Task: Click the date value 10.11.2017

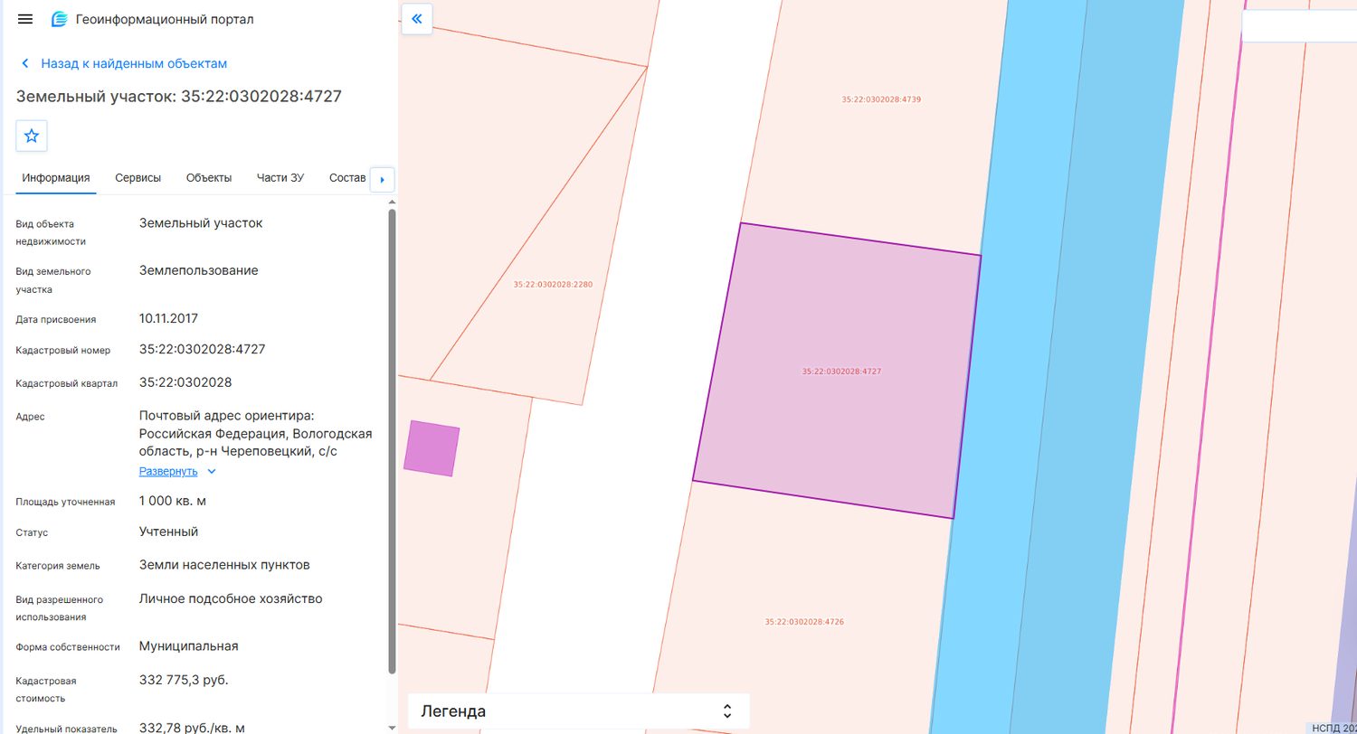Action: tap(168, 318)
